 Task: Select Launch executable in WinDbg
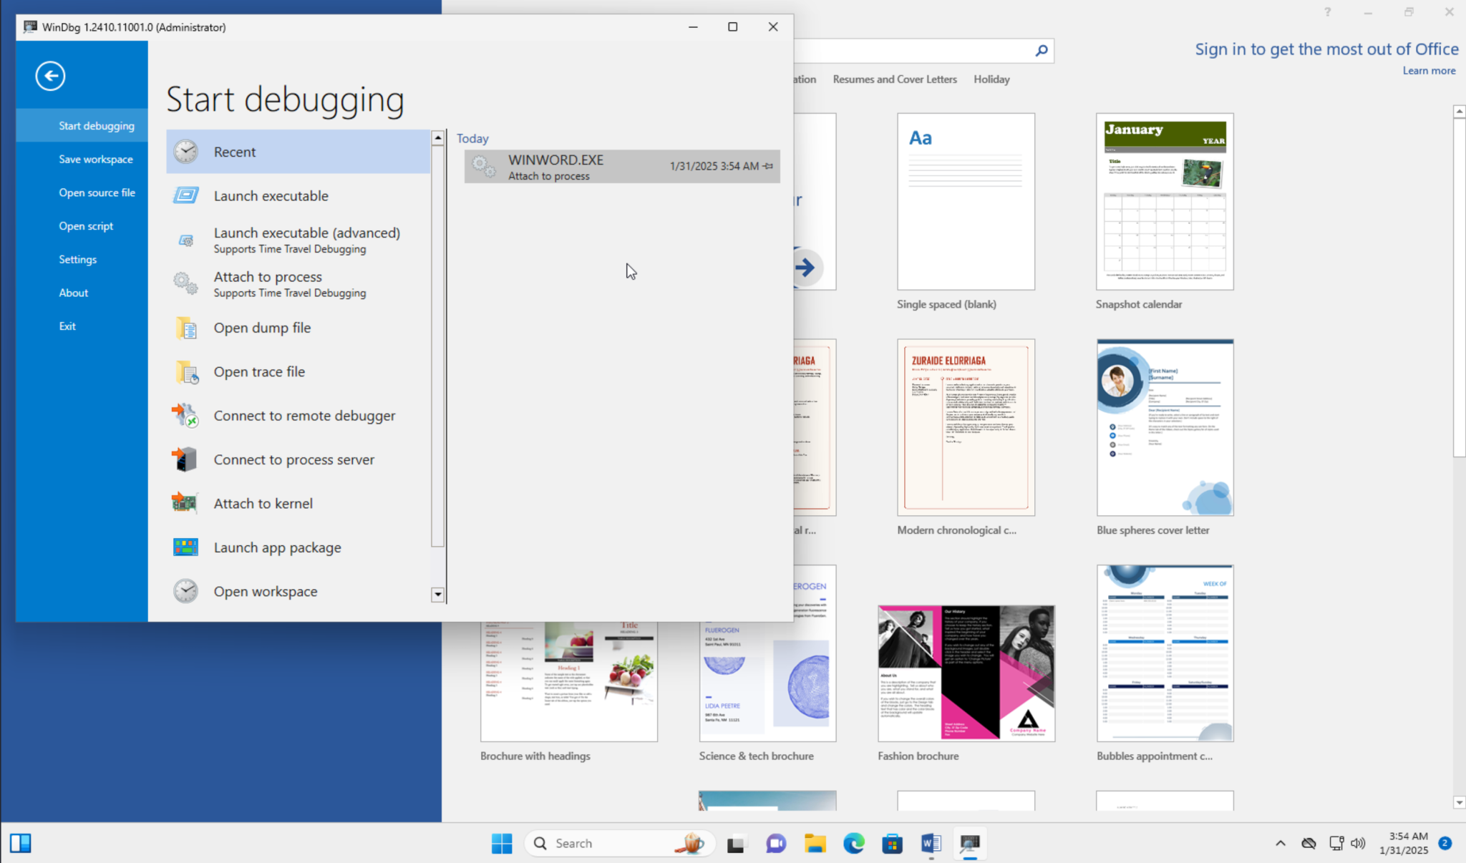(271, 195)
